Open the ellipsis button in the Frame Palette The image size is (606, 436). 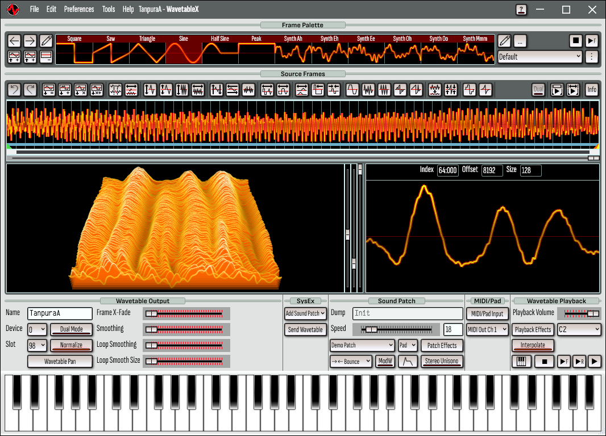[x=520, y=41]
